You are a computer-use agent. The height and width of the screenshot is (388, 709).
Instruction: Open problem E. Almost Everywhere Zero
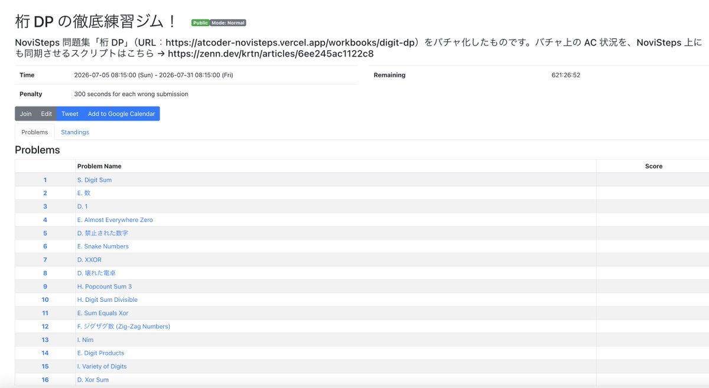tap(115, 220)
